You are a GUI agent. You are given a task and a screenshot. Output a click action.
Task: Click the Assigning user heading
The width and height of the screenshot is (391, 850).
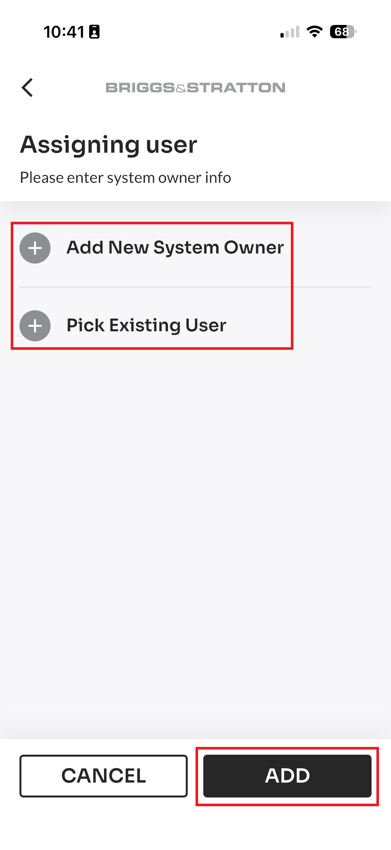pos(109,145)
